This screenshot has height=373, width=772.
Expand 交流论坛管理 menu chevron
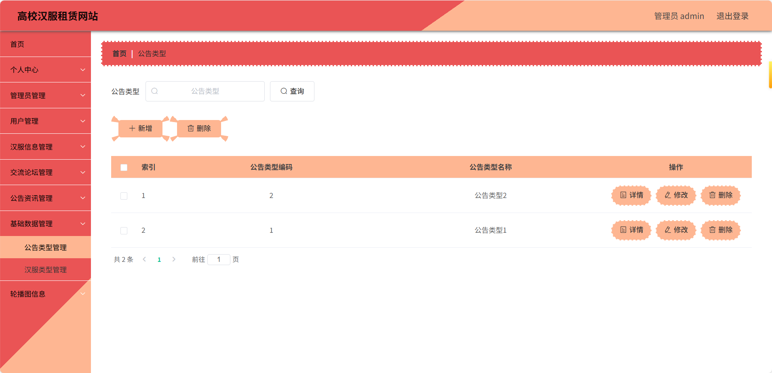point(83,173)
